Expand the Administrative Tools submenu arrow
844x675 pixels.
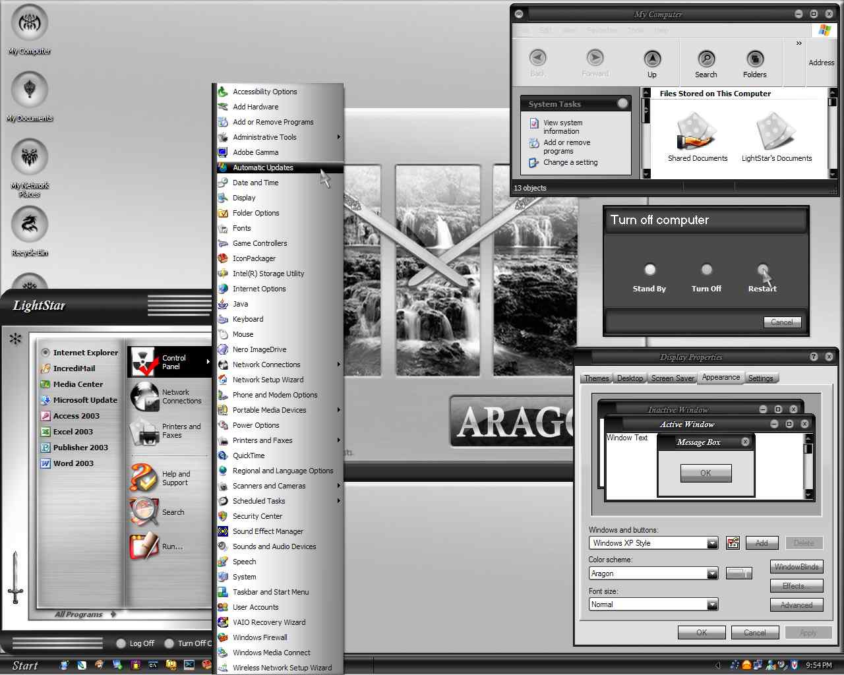(339, 137)
